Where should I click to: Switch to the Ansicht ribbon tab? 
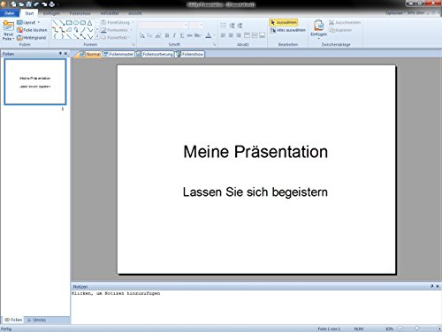(135, 13)
